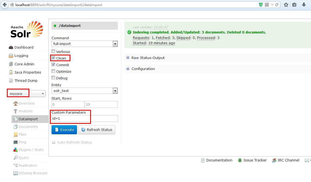Enable the Verbose checkbox
The image size is (311, 182).
pos(53,51)
